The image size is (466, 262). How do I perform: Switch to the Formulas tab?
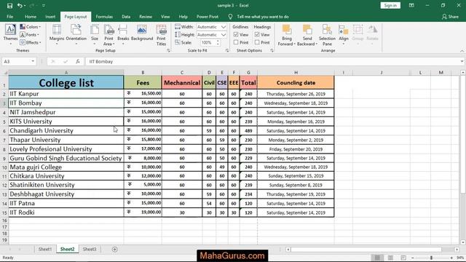click(104, 17)
